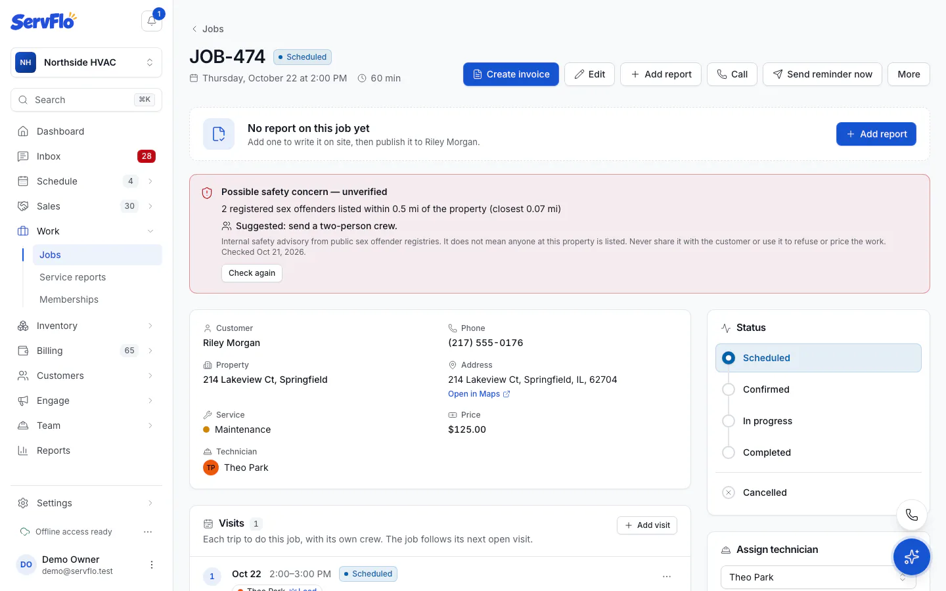This screenshot has height=591, width=946.
Task: Click the Edit job button
Action: point(590,74)
